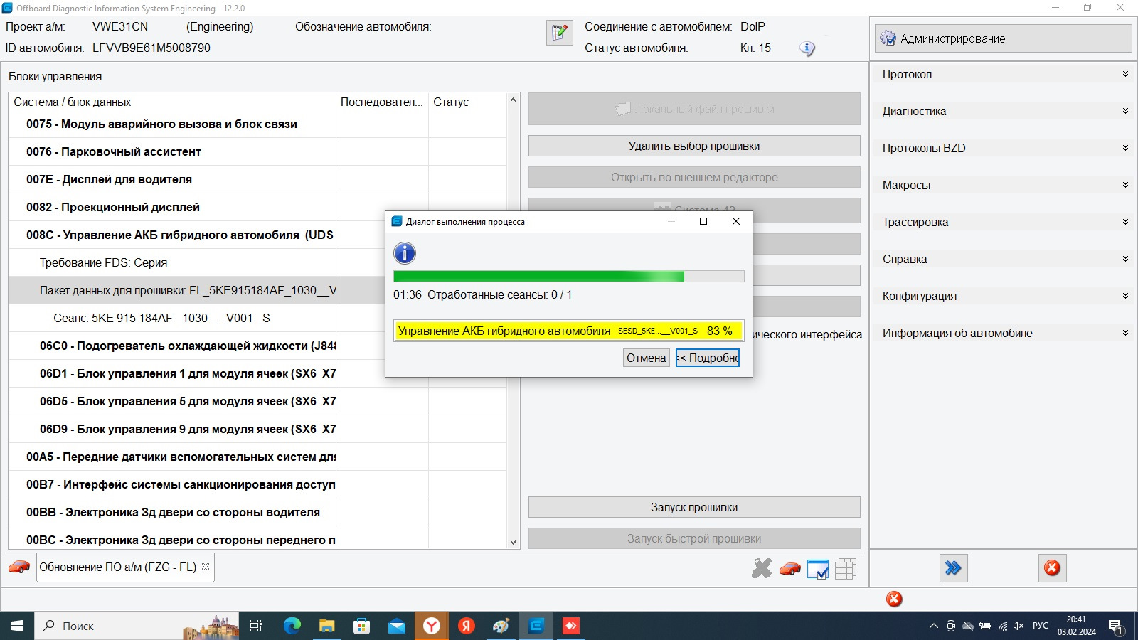Click scroll down arrow of control units list
The height and width of the screenshot is (640, 1138).
click(513, 542)
